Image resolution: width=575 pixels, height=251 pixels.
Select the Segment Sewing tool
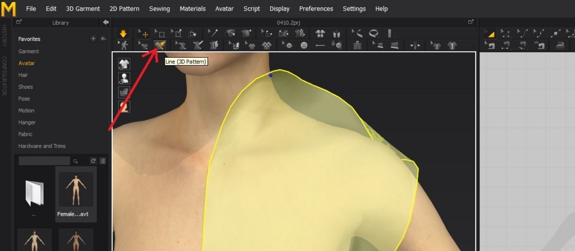click(506, 45)
